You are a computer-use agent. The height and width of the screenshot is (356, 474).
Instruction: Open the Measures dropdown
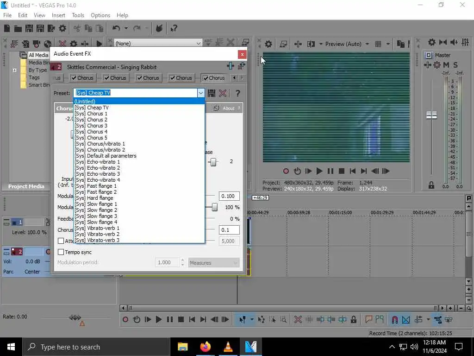[214, 263]
